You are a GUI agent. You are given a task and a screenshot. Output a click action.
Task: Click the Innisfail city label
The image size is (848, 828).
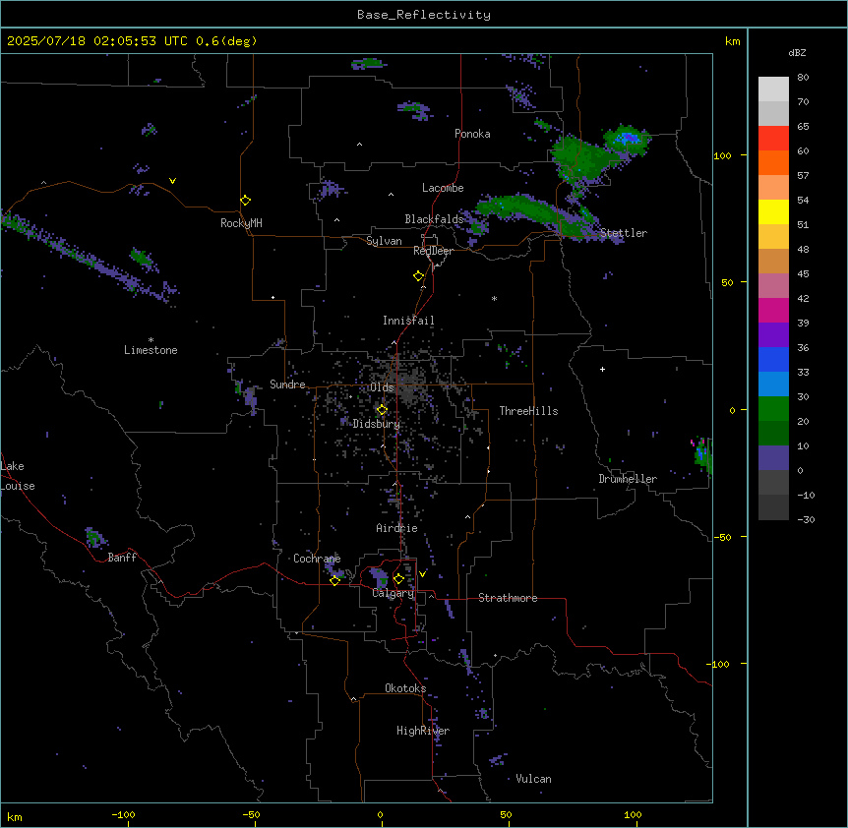pos(408,321)
